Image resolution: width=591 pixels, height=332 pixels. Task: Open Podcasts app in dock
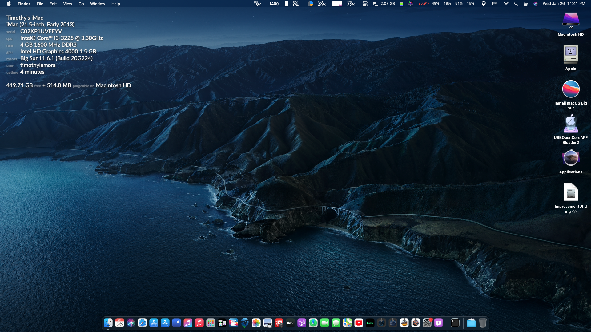click(302, 323)
